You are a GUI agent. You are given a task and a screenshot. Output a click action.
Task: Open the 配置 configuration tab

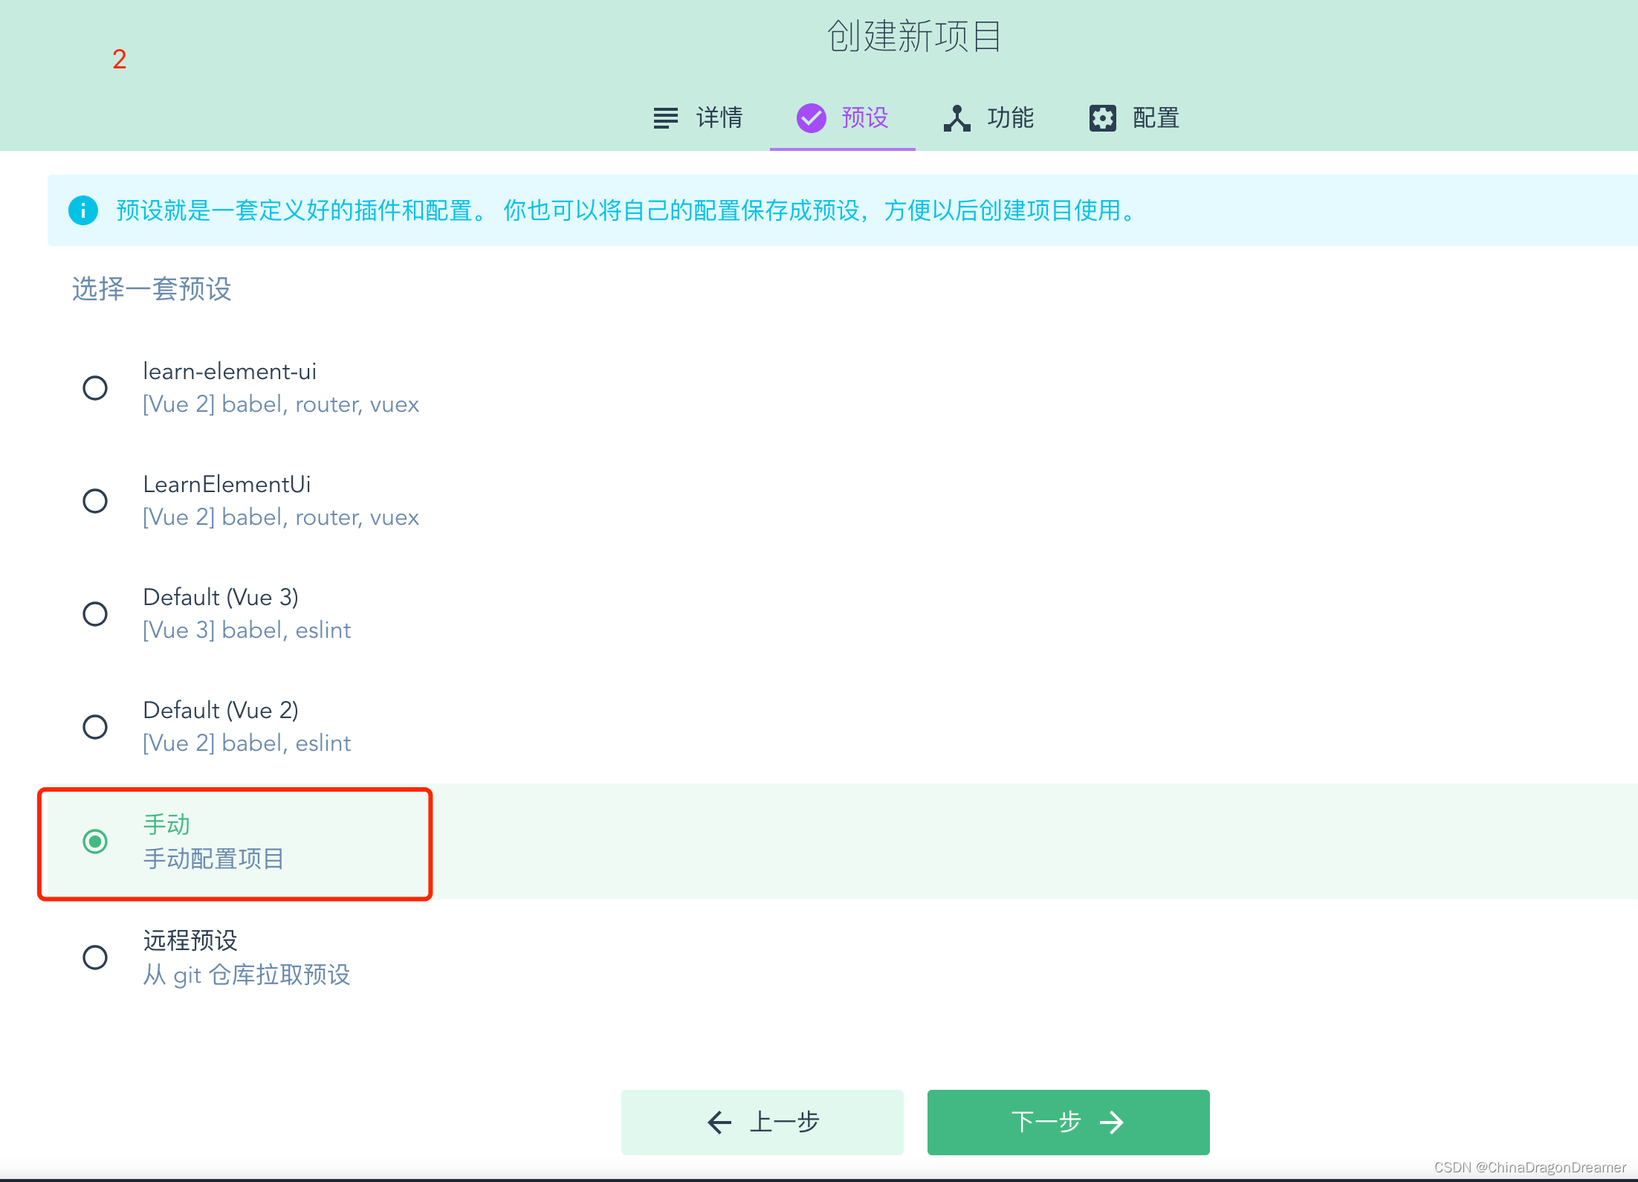click(x=1134, y=117)
